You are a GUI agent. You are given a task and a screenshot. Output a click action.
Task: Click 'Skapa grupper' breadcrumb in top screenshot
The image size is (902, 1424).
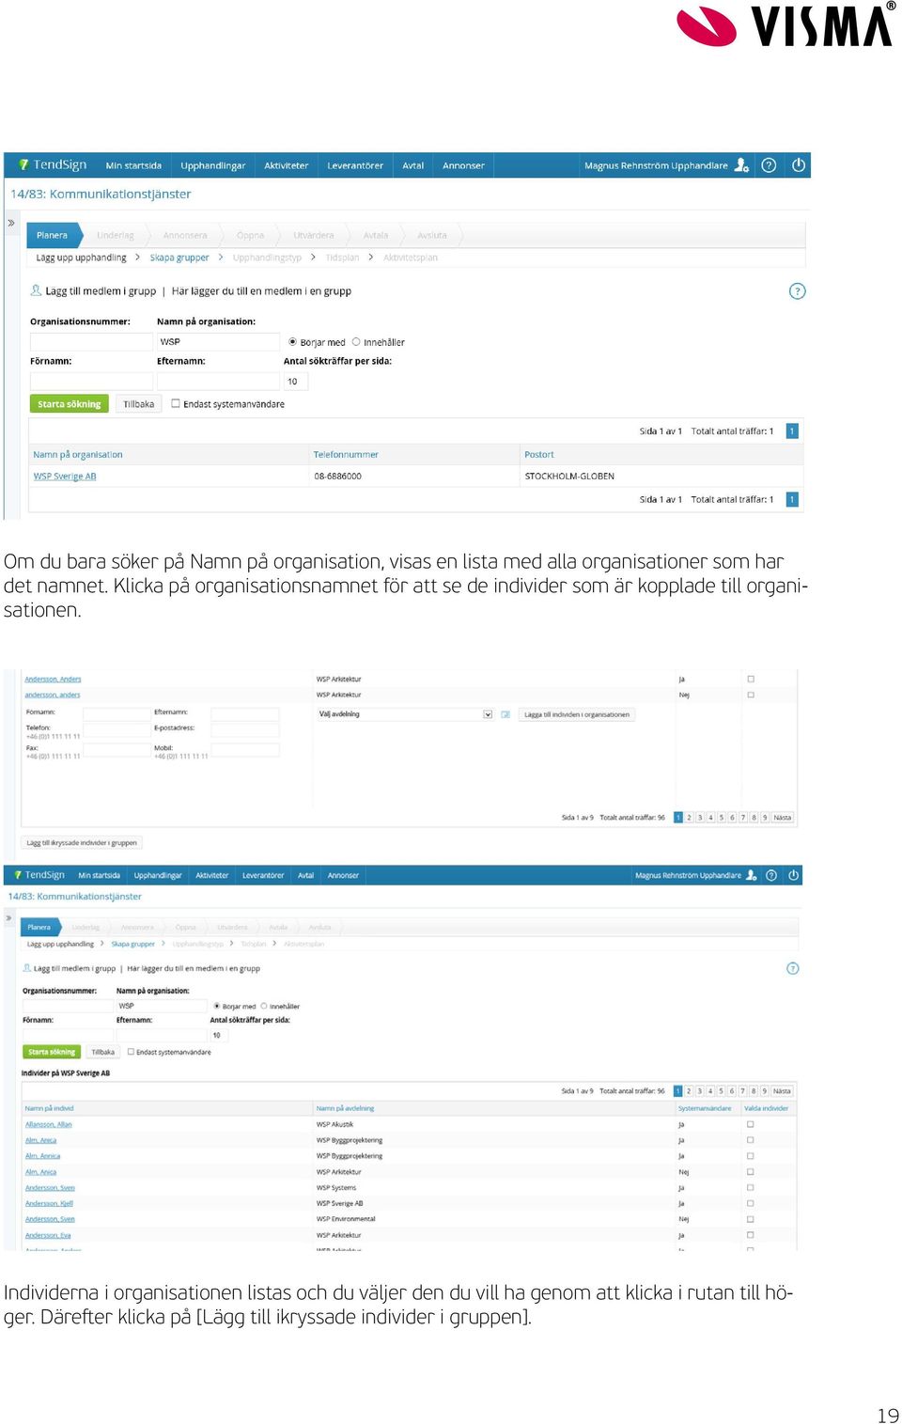pos(179,258)
